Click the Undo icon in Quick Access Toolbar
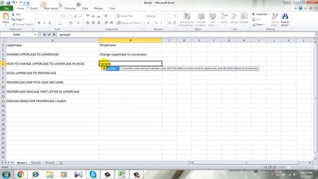 (13, 2)
